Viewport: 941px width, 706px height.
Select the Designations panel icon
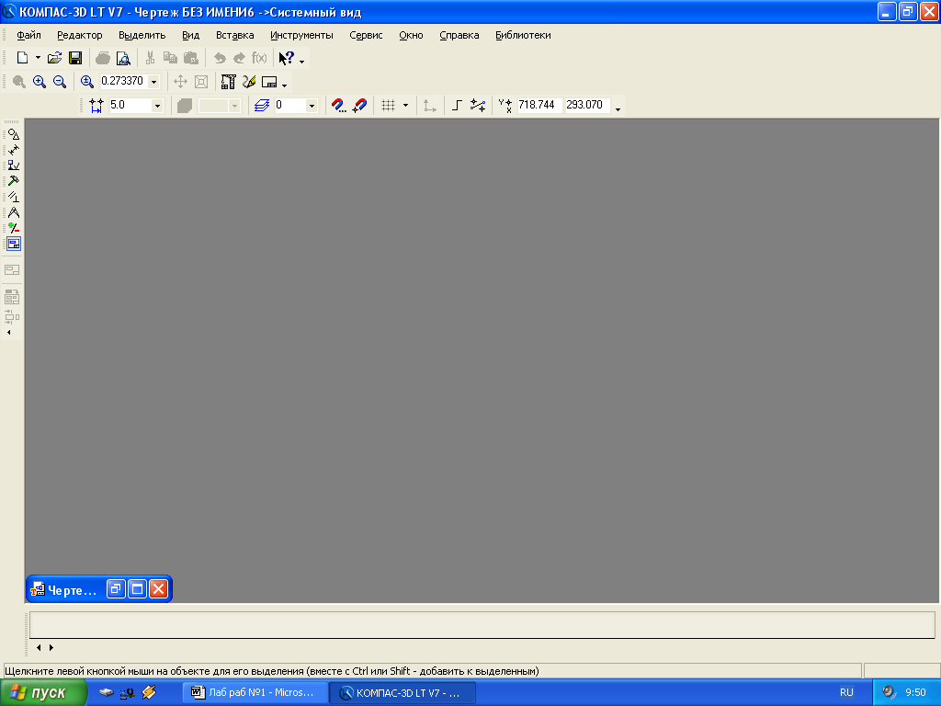coord(13,165)
